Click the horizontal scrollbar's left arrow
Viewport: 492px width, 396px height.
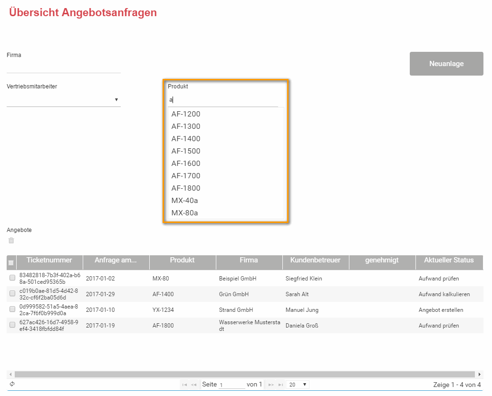click(10, 374)
